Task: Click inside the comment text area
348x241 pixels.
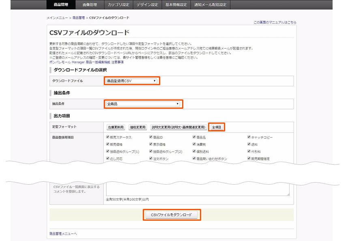Action: tap(198, 190)
